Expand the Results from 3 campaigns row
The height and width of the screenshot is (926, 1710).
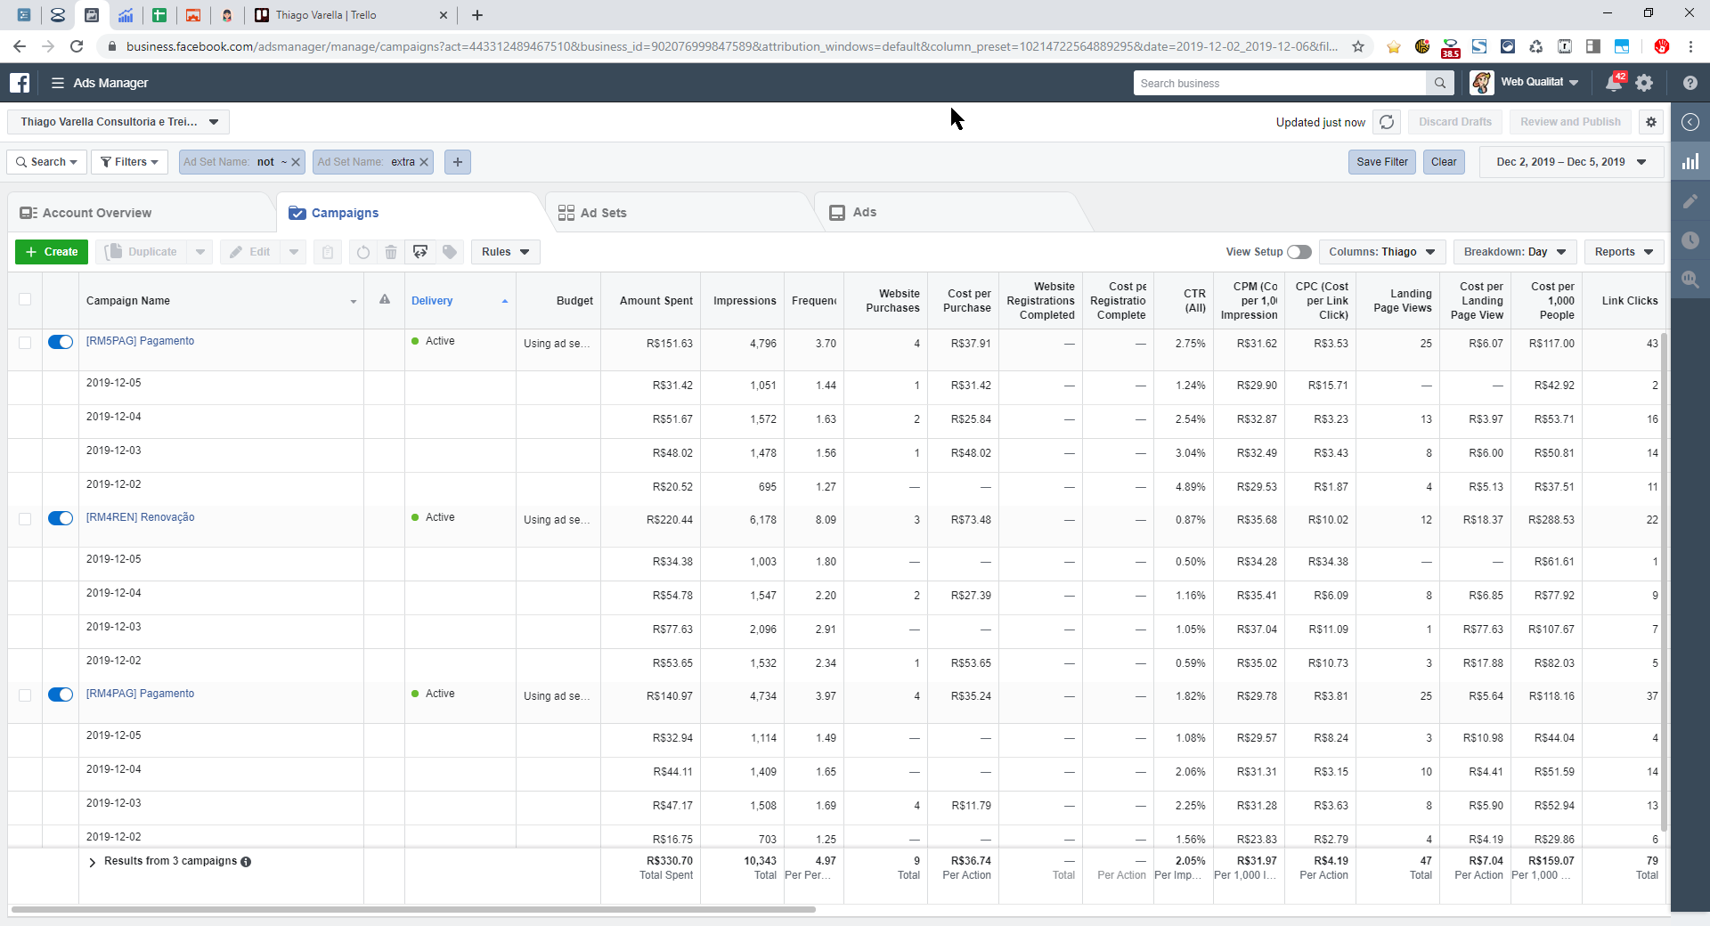[x=92, y=862]
